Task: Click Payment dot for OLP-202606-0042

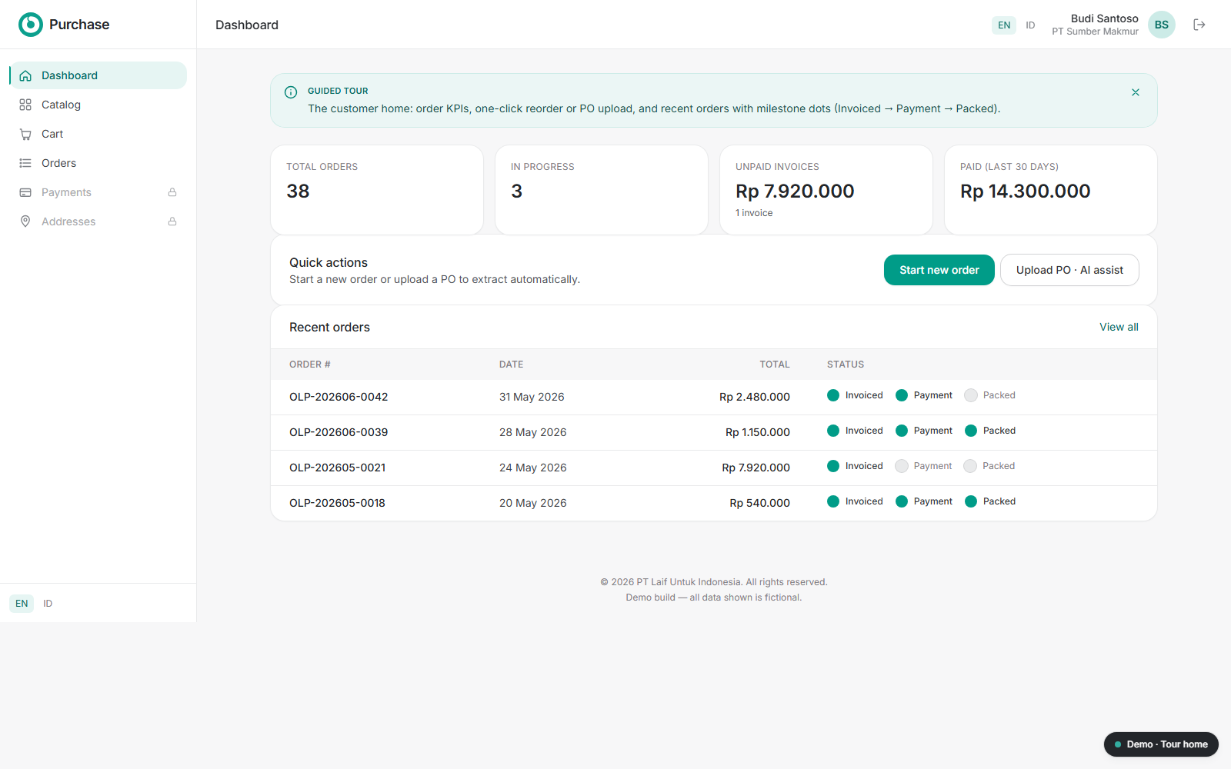Action: click(x=902, y=395)
